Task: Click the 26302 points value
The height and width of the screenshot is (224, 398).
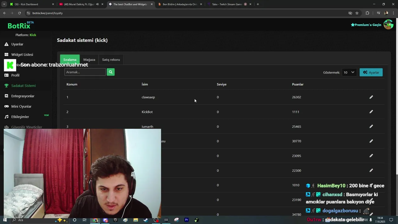Action: (x=296, y=97)
